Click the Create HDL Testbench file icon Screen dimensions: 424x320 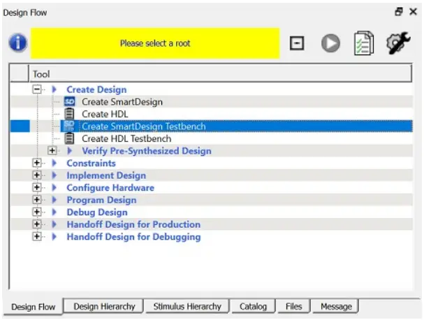pos(69,138)
